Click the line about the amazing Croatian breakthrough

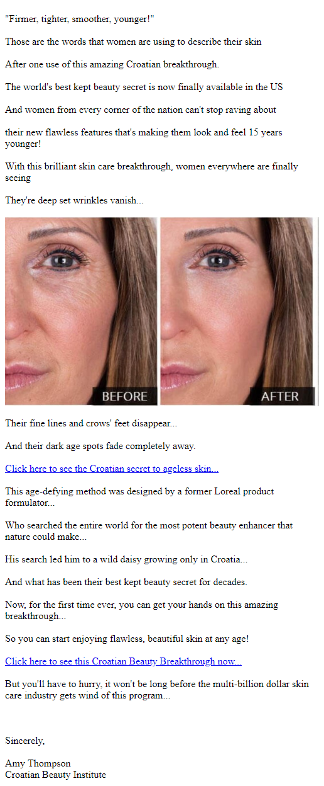click(112, 64)
